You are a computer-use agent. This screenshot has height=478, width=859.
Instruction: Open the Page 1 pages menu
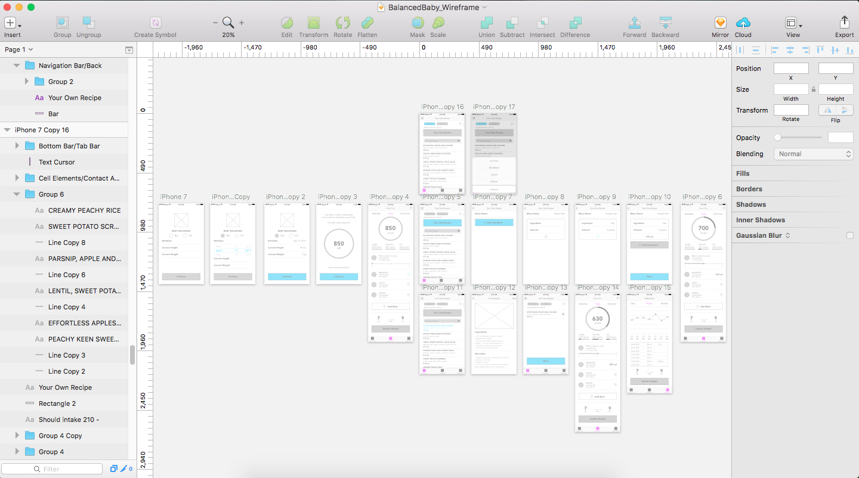tap(19, 49)
